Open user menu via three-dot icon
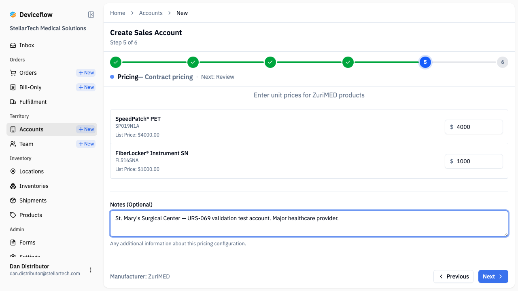 [91, 270]
